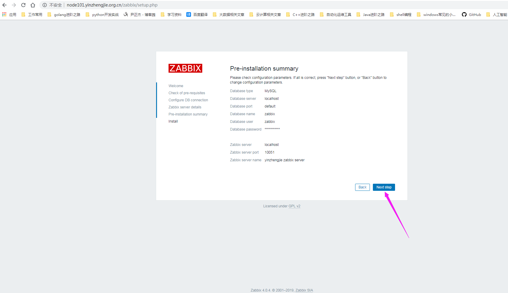
Task: Open the 人工智能 bookmark folder
Action: click(497, 14)
